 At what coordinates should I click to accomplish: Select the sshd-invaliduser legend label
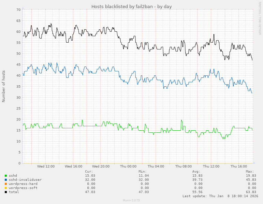tap(25, 179)
